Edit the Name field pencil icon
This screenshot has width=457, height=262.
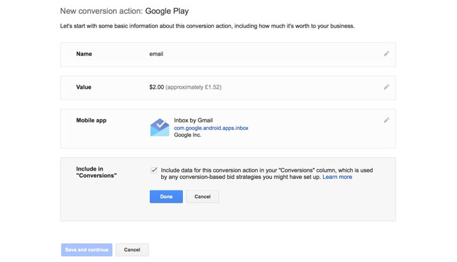pyautogui.click(x=386, y=54)
